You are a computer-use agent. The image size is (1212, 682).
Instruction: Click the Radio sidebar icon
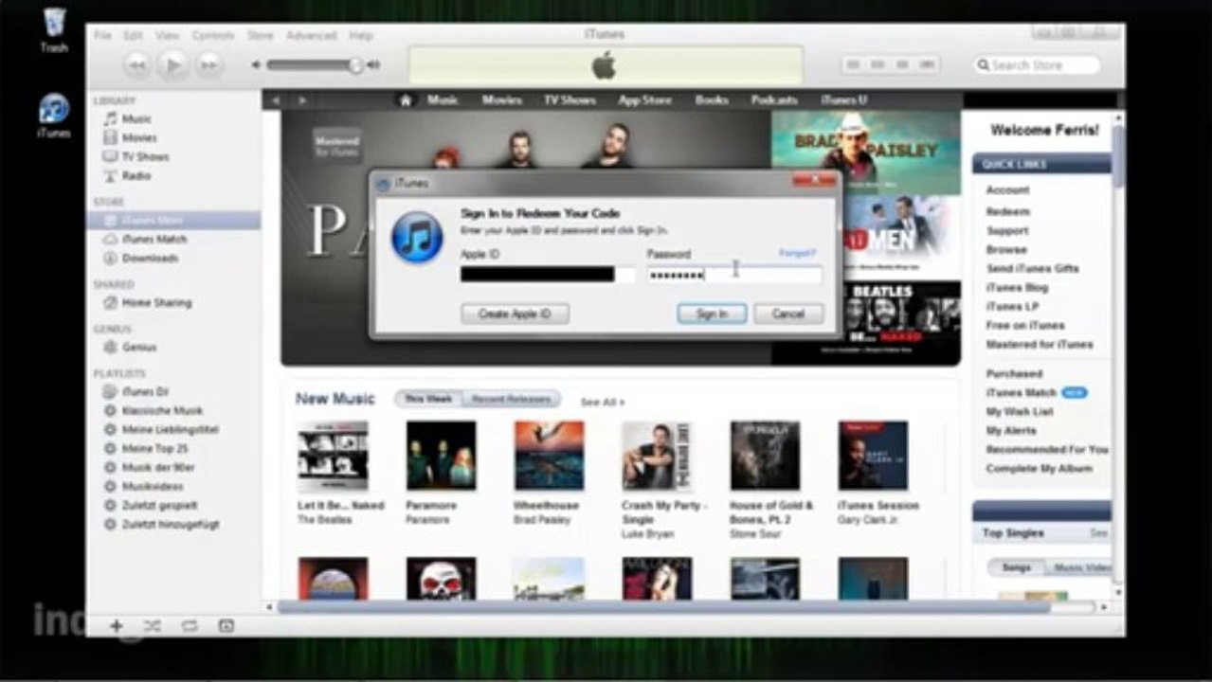(x=110, y=175)
